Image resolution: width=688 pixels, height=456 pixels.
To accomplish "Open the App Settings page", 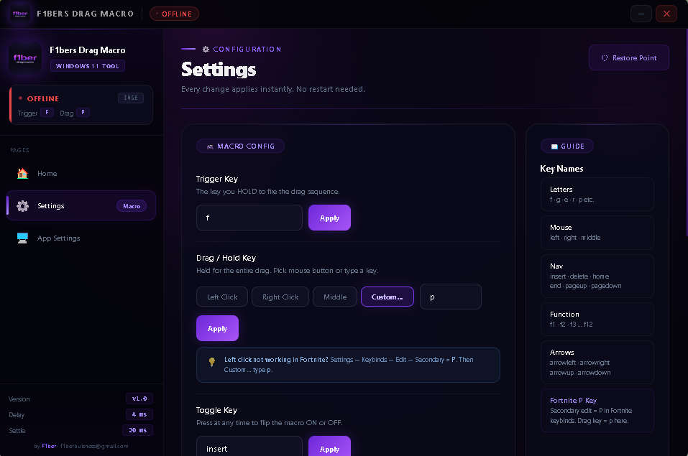I will click(x=81, y=238).
